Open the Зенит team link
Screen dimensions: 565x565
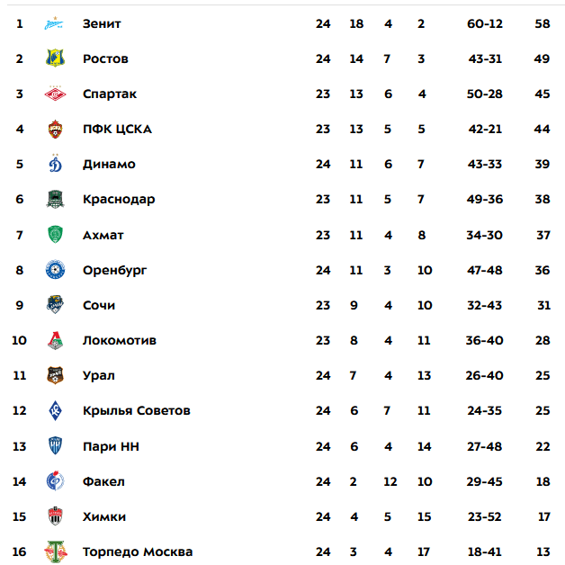pos(102,23)
